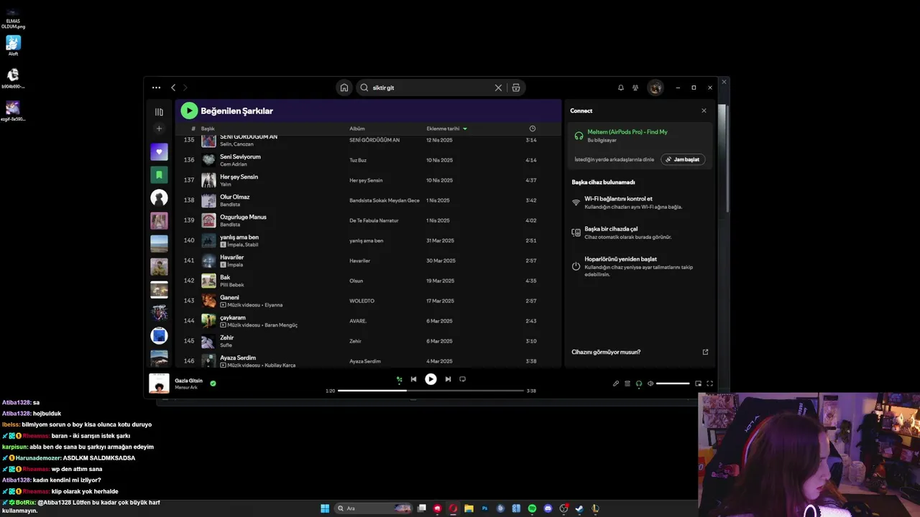Open Aloft desktop shortcut
Screen dimensions: 920x517
pos(13,45)
